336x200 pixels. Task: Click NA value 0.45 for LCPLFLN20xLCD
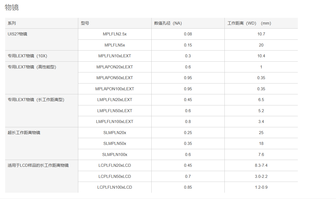[x=188, y=165]
